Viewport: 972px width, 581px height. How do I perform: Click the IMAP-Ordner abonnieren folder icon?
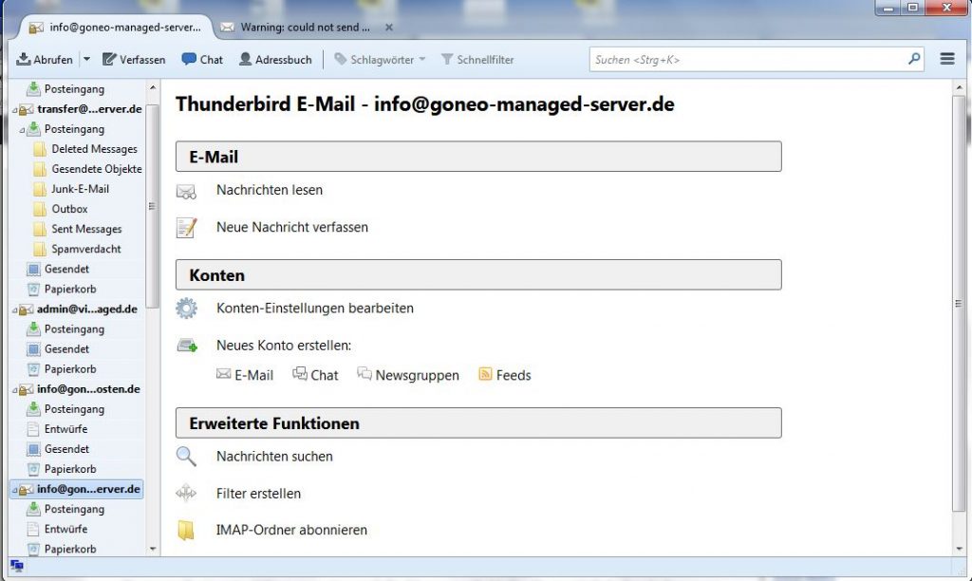pyautogui.click(x=186, y=531)
